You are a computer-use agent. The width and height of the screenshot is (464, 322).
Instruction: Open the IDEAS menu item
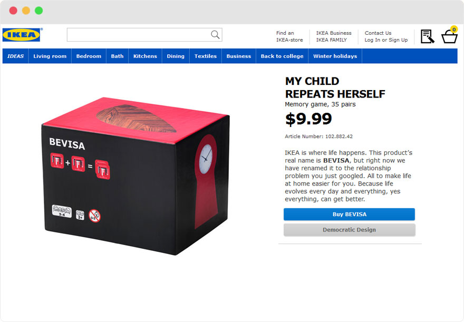click(x=15, y=56)
